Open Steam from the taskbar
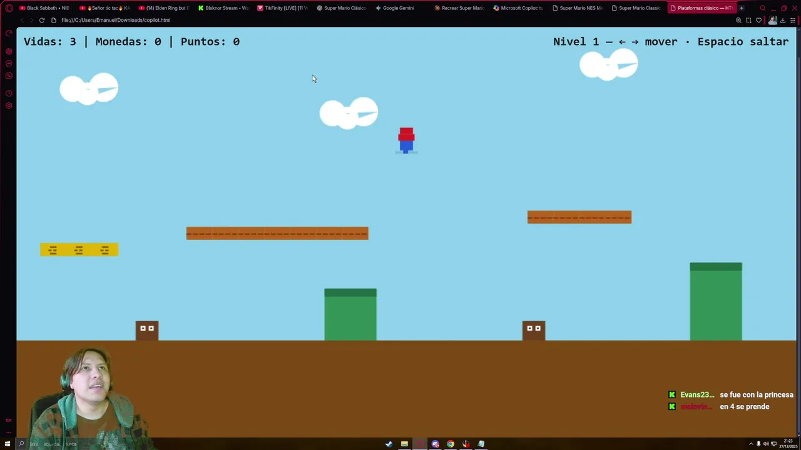The image size is (801, 450). [x=389, y=444]
